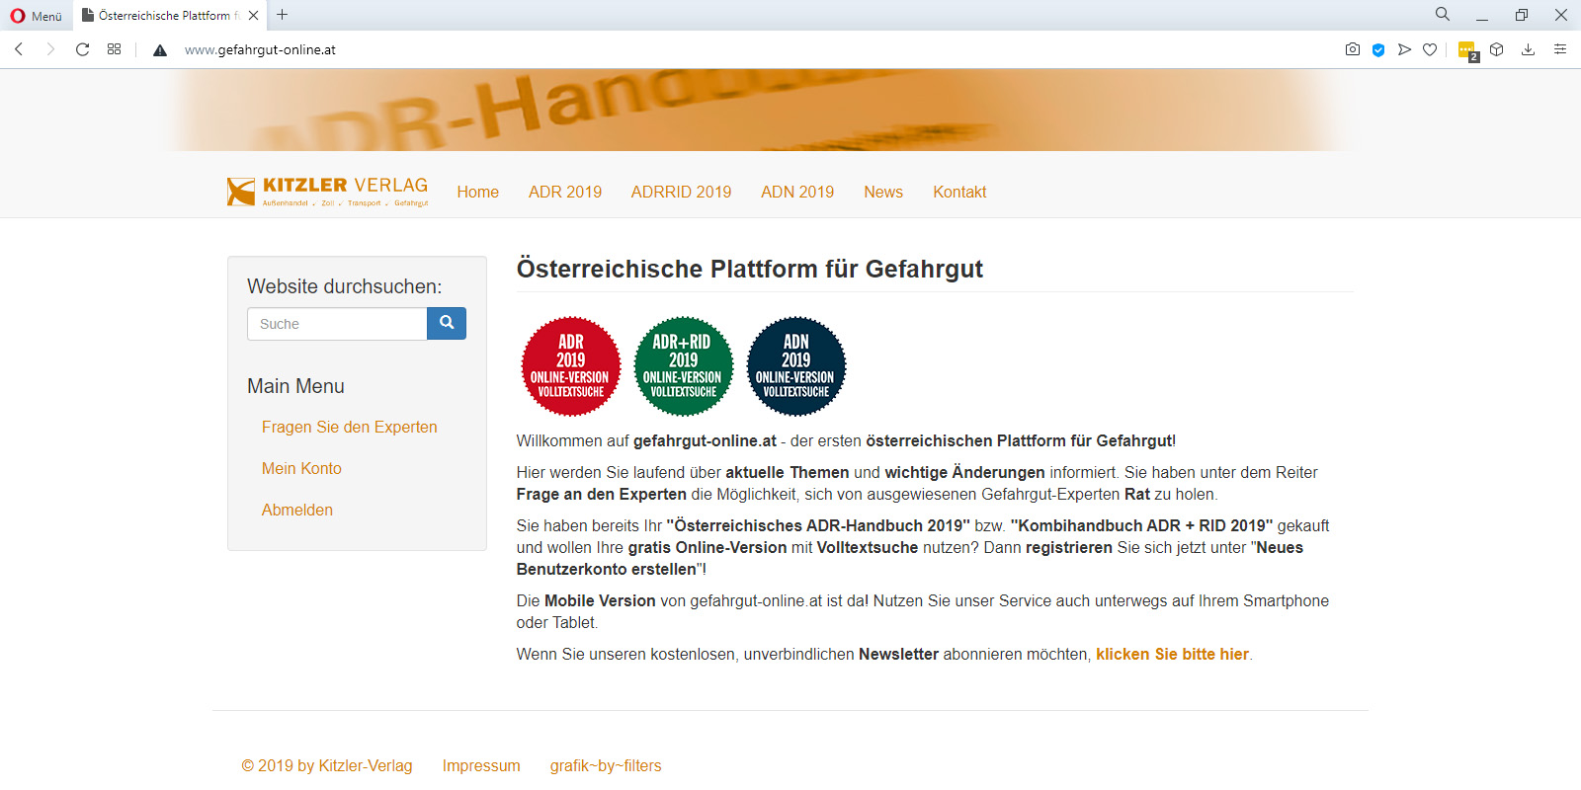The image size is (1581, 790).
Task: Open the cube extensions icon
Action: (x=1497, y=49)
